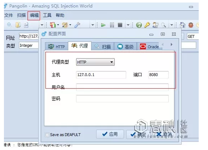The height and width of the screenshot is (150, 208).
Task: Click the magnifier icon in main toolbar
Action: tap(9, 25)
